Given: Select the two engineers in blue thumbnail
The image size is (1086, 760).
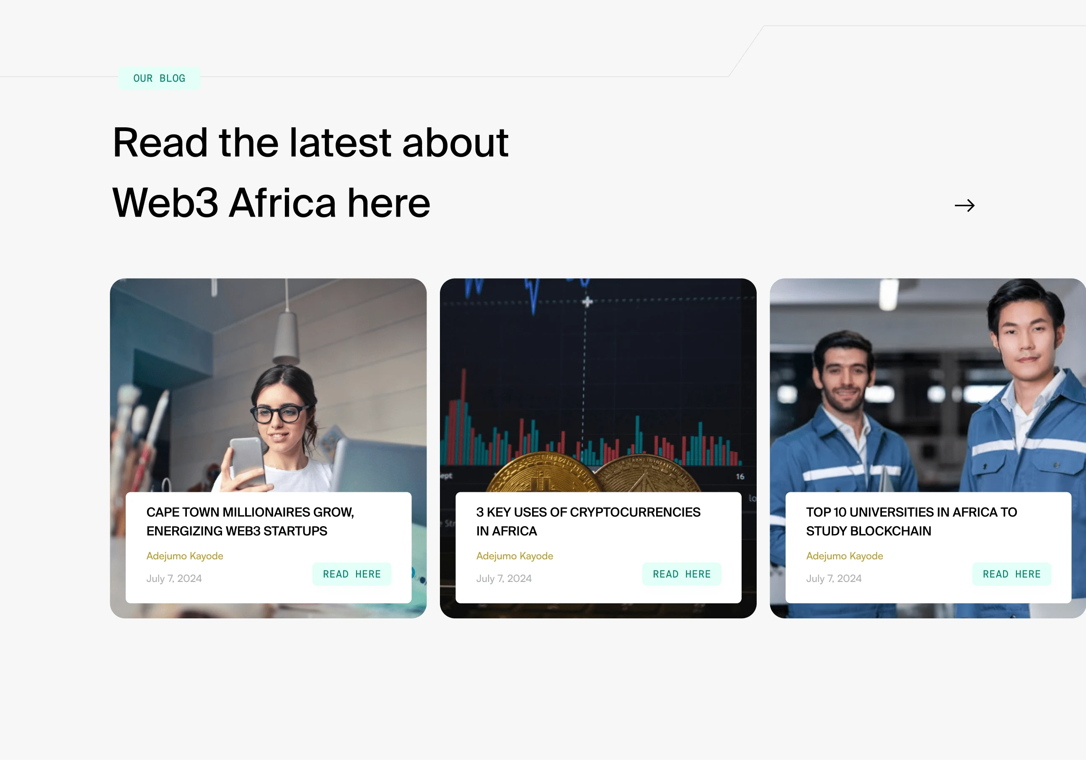Looking at the screenshot, I should (928, 385).
